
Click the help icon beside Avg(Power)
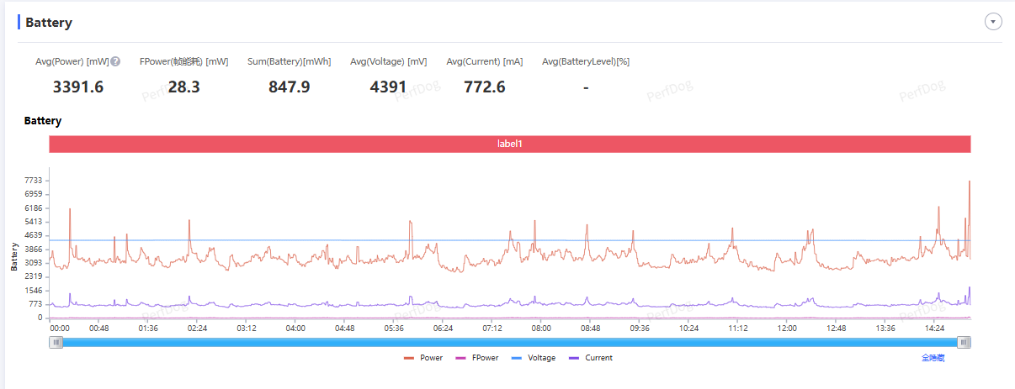115,61
